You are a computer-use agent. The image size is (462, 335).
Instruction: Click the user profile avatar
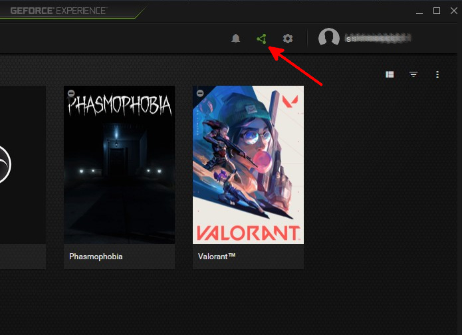(329, 37)
